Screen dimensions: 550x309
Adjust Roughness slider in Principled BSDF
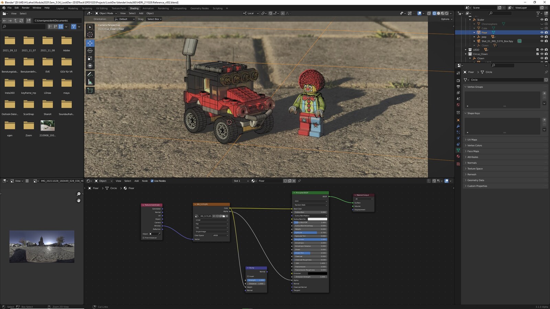(x=310, y=239)
